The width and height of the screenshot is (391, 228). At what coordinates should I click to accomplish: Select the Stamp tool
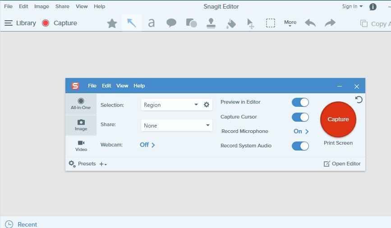pos(211,23)
